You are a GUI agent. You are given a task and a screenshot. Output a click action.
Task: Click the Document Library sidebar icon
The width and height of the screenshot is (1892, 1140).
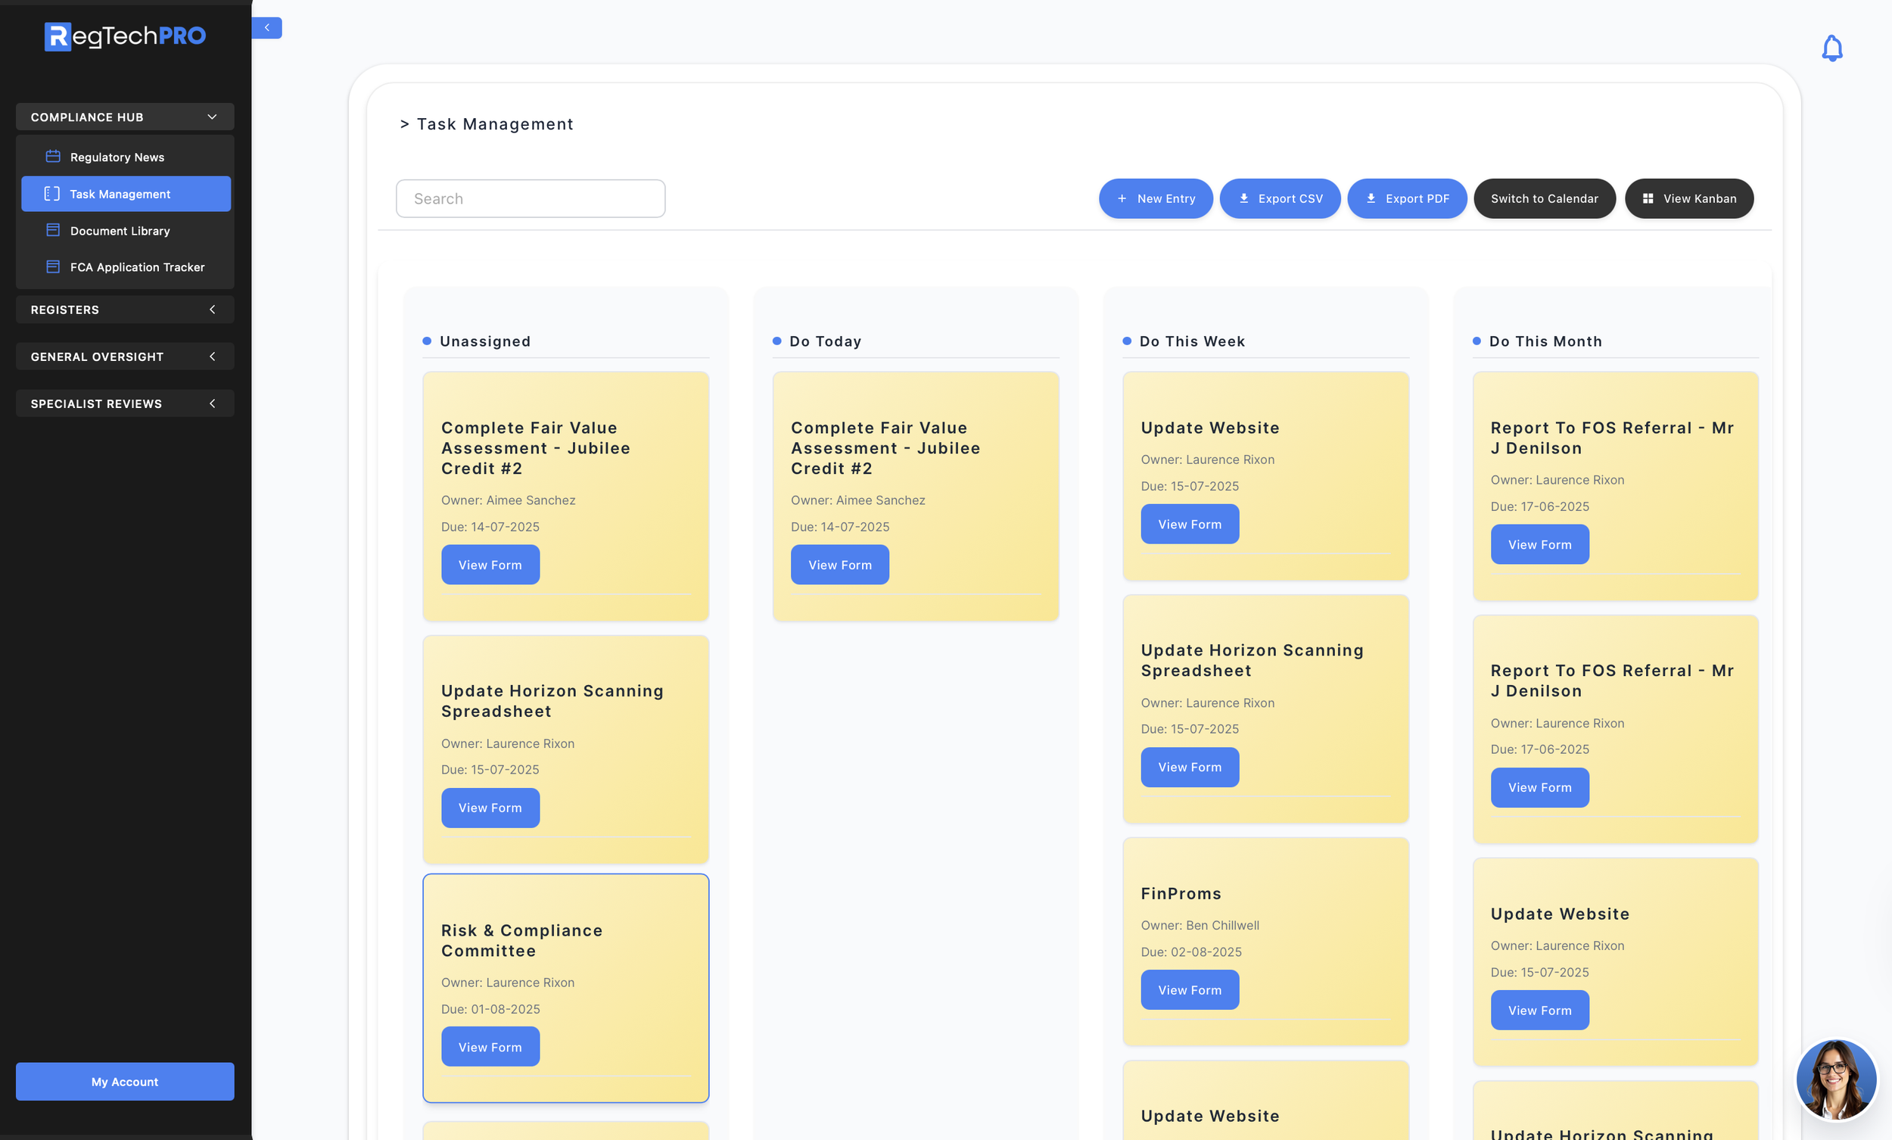pos(53,230)
